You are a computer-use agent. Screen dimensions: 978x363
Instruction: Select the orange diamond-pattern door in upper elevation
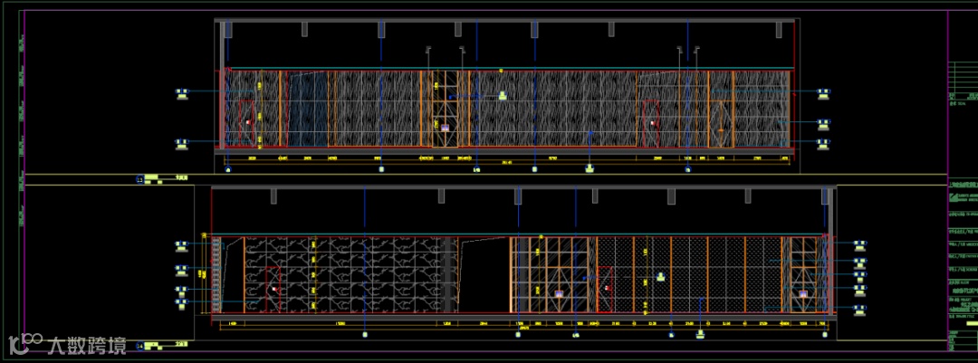723,123
